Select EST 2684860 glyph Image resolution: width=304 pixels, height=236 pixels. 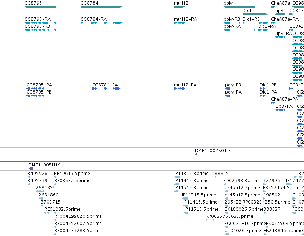point(41,199)
